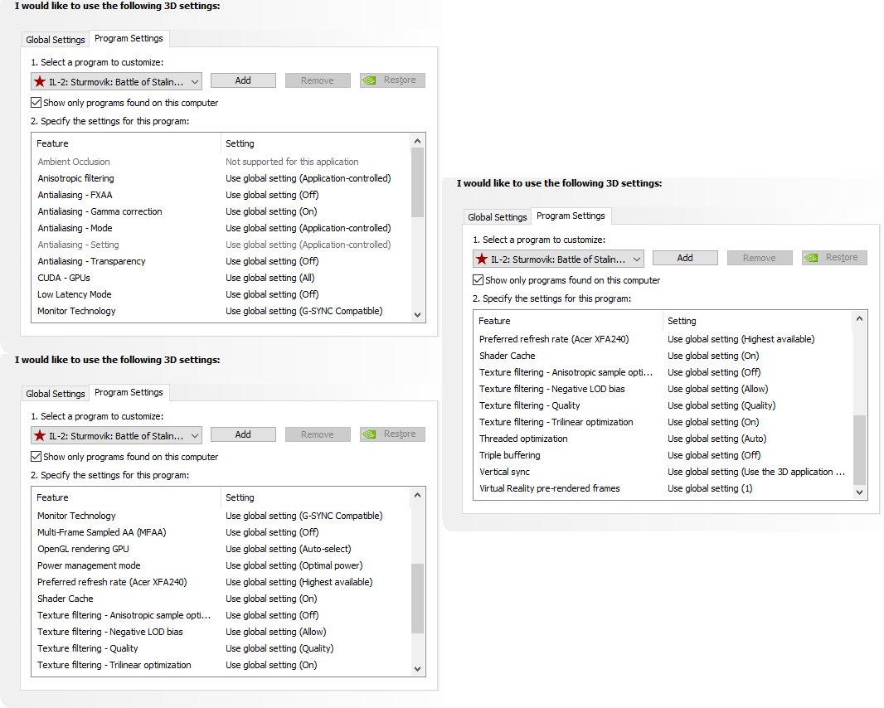Image resolution: width=884 pixels, height=708 pixels.
Task: Click Feature column header above Threaded optimization list
Action: [568, 321]
